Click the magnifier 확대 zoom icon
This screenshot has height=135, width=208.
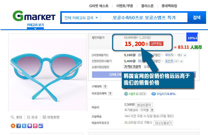[x=12, y=117]
